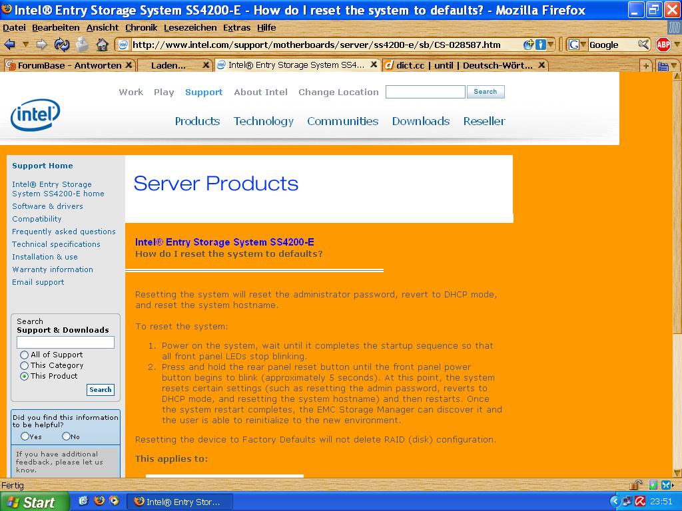Open the Downloads navigation link
Screen dimensions: 682x511
click(x=421, y=121)
